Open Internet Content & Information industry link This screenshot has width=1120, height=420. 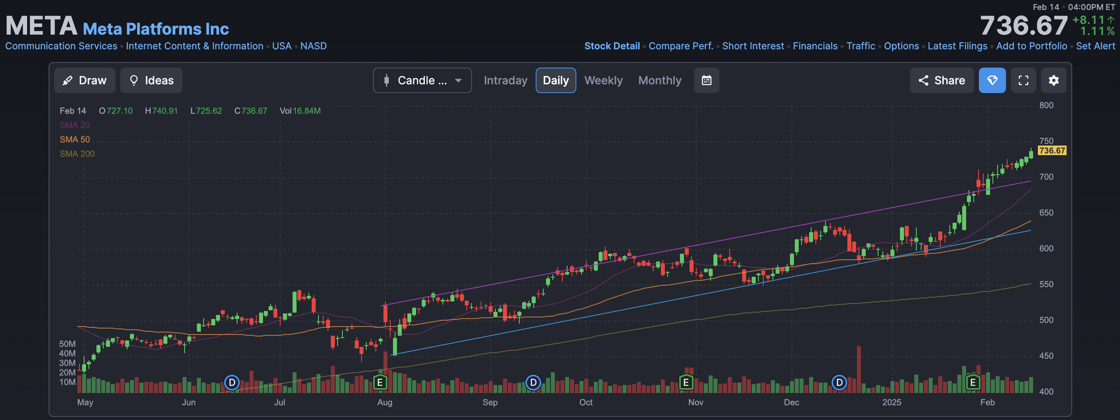point(195,46)
